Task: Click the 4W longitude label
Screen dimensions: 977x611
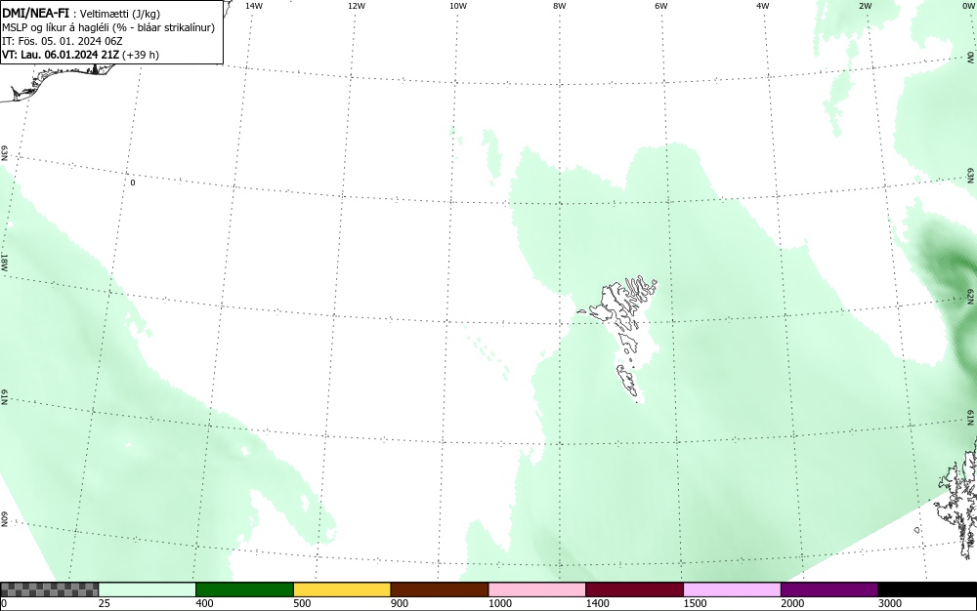Action: (763, 6)
